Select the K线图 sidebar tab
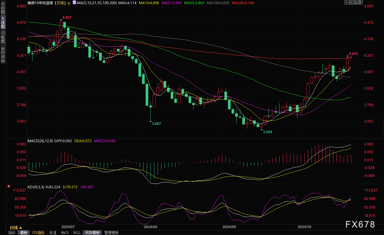Image resolution: width=384 pixels, height=235 pixels. point(3,23)
